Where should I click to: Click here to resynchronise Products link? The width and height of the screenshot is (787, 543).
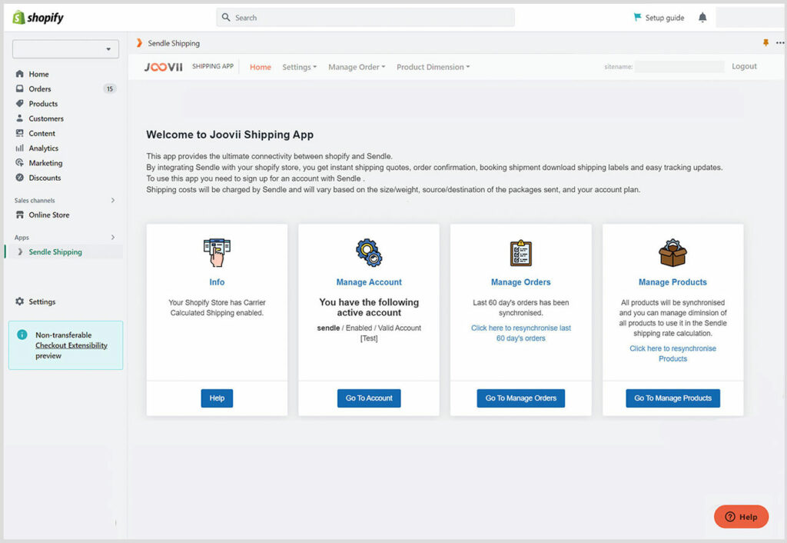click(x=672, y=353)
